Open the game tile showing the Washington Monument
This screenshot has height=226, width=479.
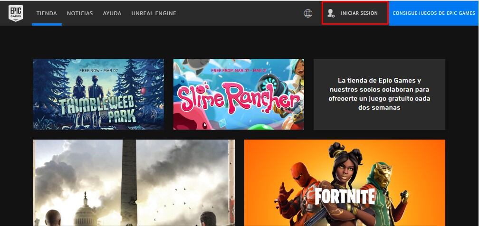[134, 183]
